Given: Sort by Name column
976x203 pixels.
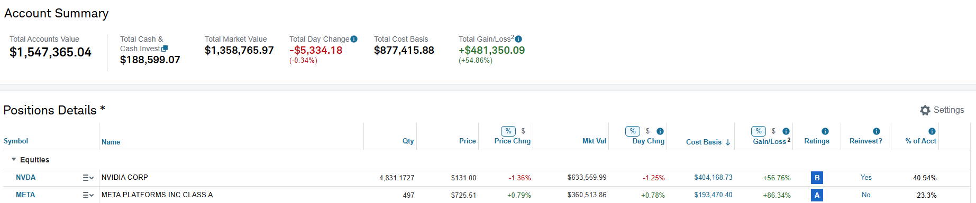Looking at the screenshot, I should 111,142.
